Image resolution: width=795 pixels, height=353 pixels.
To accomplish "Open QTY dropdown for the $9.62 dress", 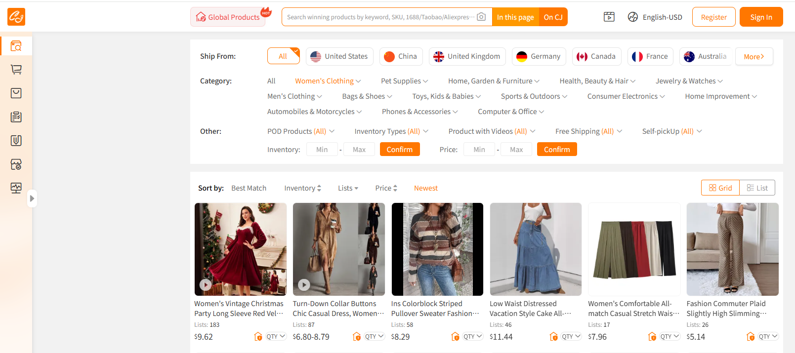I will tap(276, 337).
